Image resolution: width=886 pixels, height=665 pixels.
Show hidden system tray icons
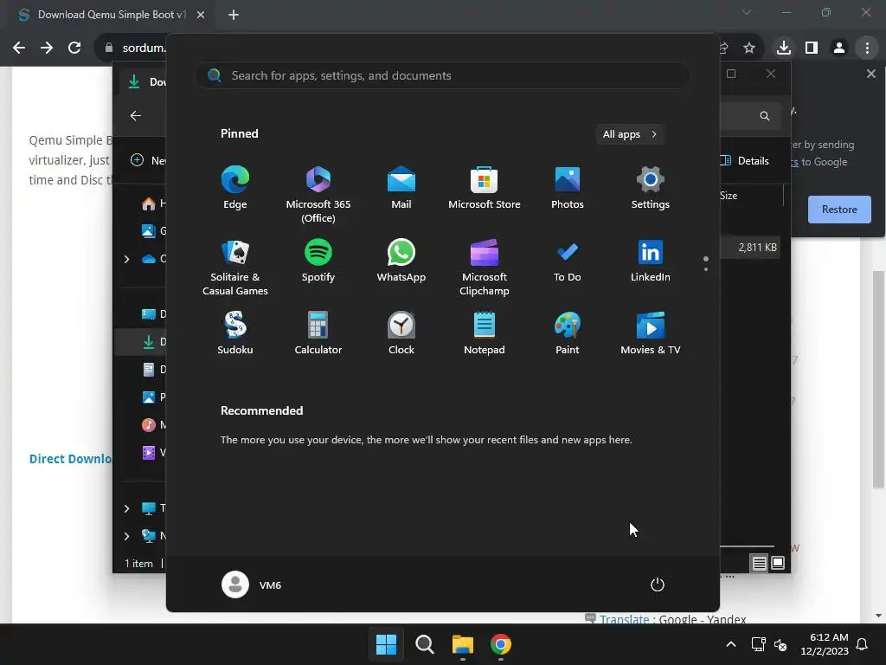(730, 644)
